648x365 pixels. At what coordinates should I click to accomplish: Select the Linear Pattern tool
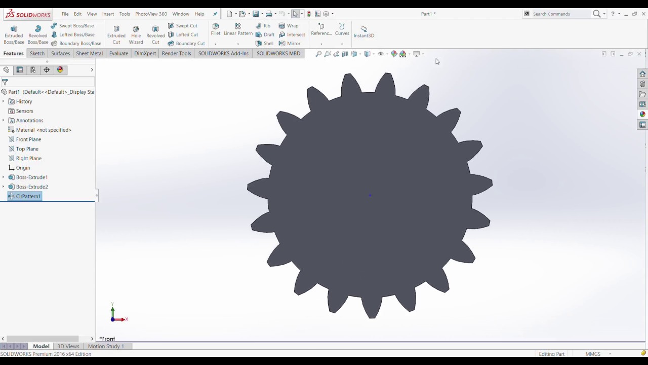click(238, 29)
